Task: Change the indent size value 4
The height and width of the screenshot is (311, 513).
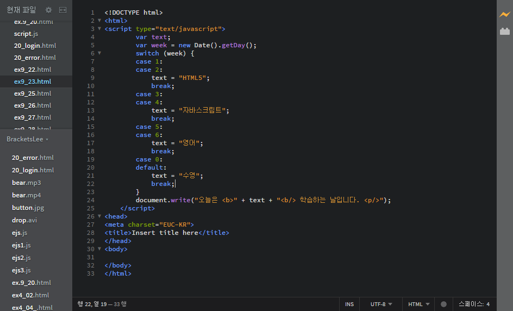Action: point(488,304)
